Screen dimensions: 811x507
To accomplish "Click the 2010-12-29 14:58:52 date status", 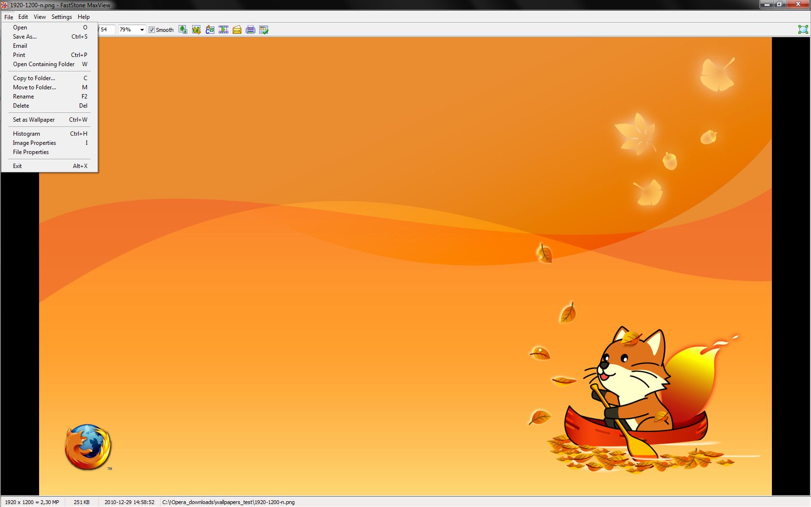I will point(129,502).
